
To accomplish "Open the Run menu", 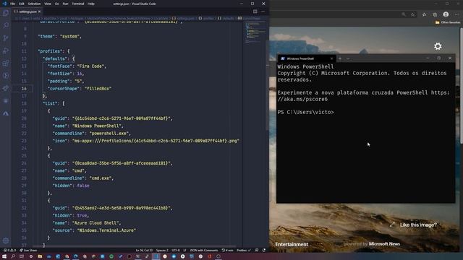I will pyautogui.click(x=65, y=4).
